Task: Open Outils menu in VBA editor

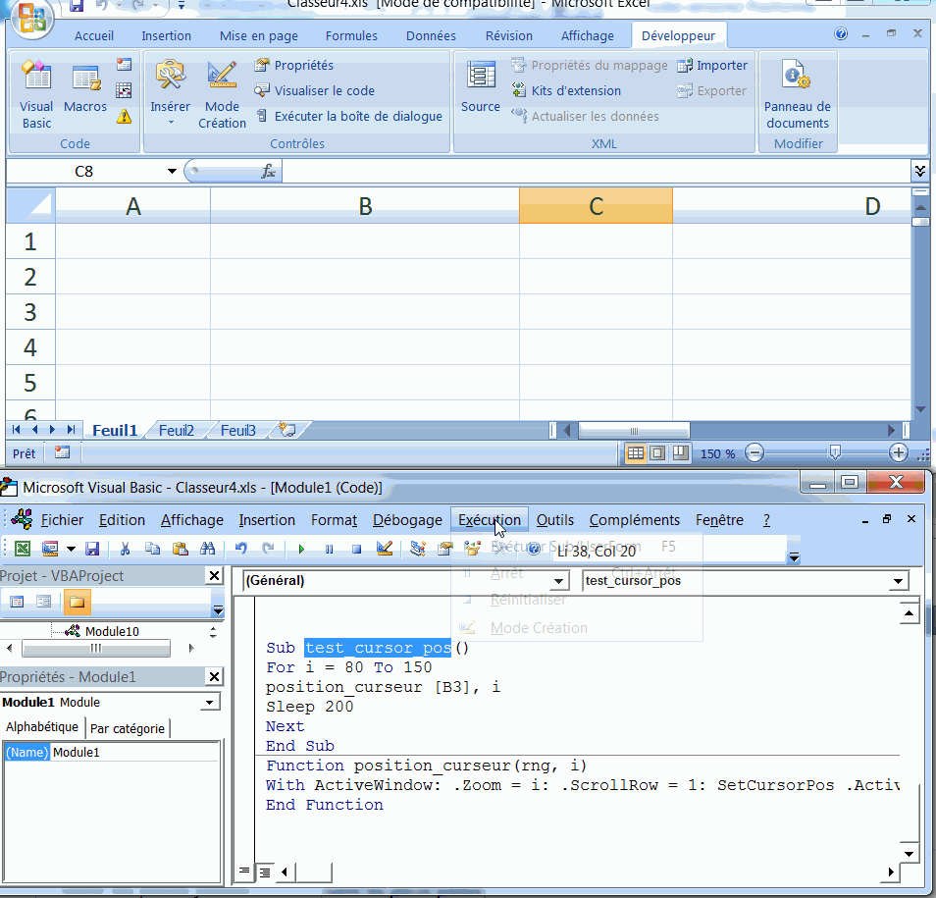Action: 554,520
